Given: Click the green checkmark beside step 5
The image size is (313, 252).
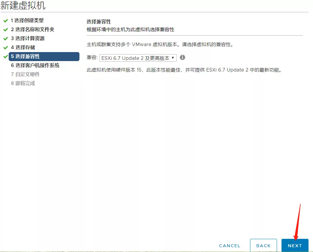Looking at the screenshot, I should [x=5, y=57].
